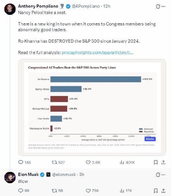Image resolution: width=175 pixels, height=196 pixels.
Task: Bookmark Anthony Pompliano's tweet
Action: click(156, 162)
